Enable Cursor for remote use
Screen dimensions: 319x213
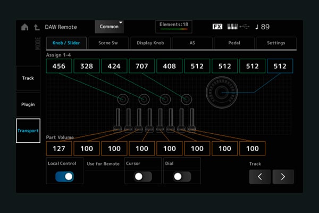pyautogui.click(x=142, y=177)
